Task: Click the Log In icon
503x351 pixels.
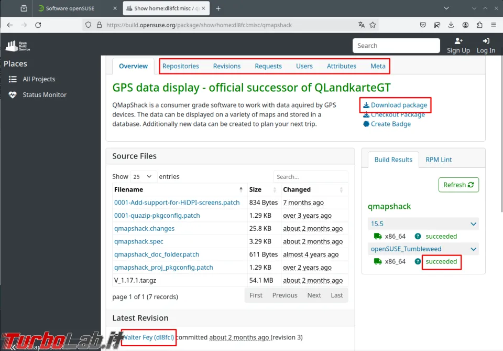Action: 486,41
